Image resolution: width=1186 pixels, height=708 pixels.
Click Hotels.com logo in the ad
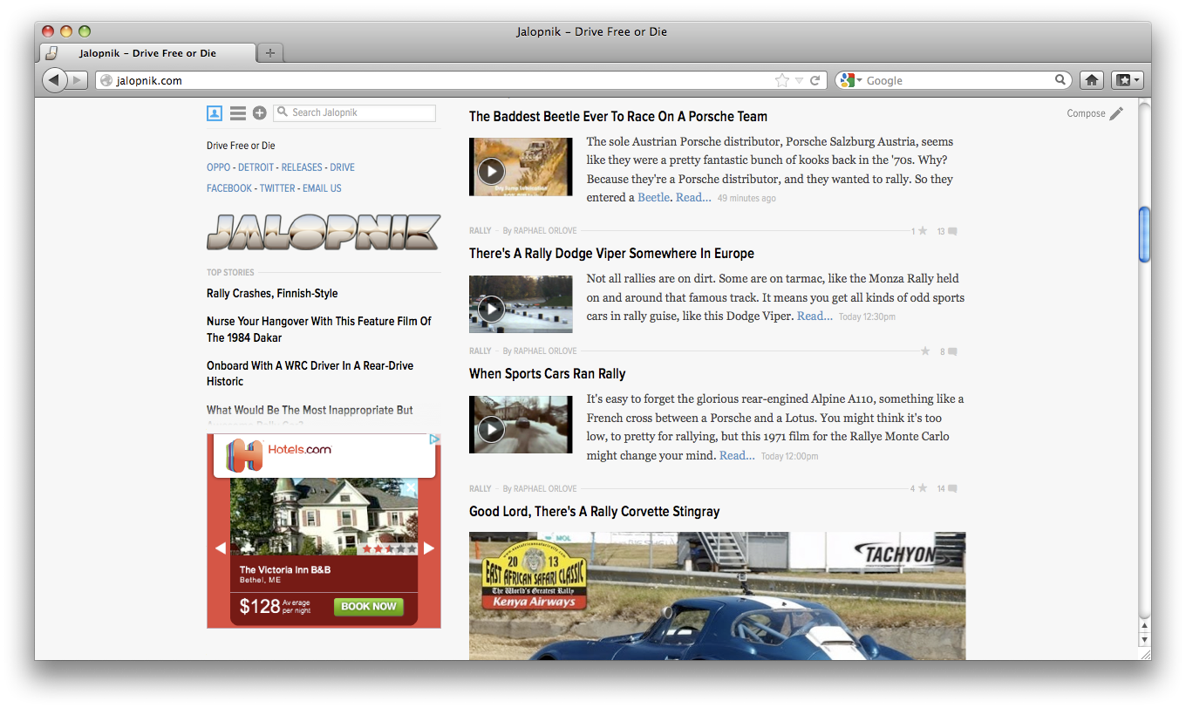[280, 453]
